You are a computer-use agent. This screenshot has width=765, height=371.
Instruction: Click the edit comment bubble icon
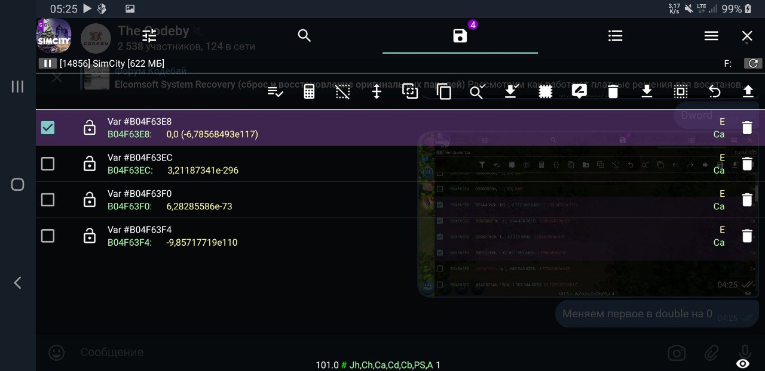[x=579, y=92]
